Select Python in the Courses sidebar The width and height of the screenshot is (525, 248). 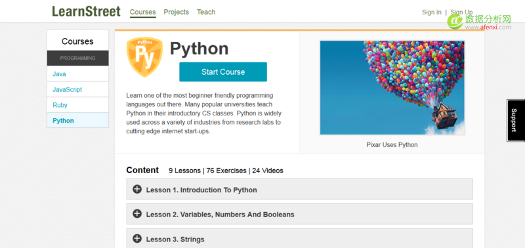[77, 120]
